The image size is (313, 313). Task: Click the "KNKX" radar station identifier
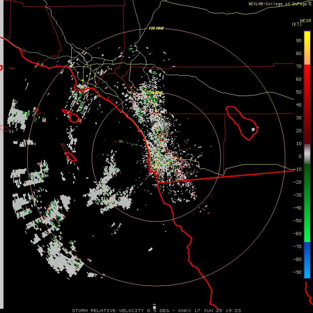point(184,311)
